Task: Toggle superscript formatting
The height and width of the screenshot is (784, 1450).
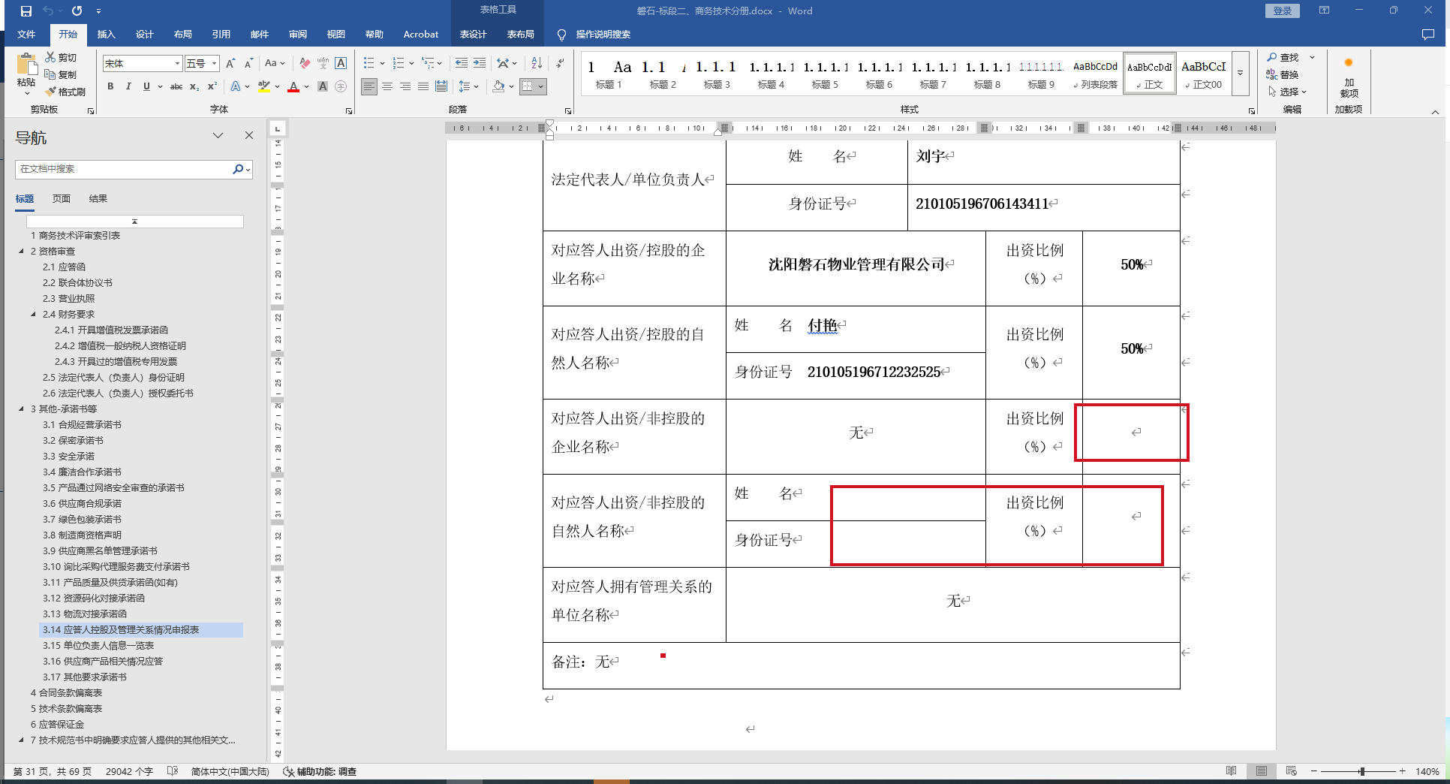Action: (212, 86)
